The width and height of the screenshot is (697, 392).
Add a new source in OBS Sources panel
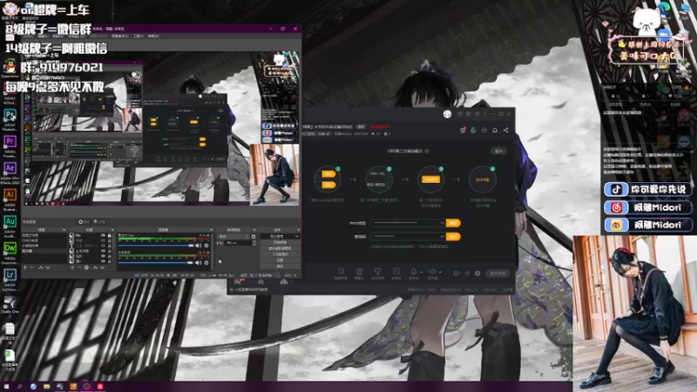coord(72,267)
